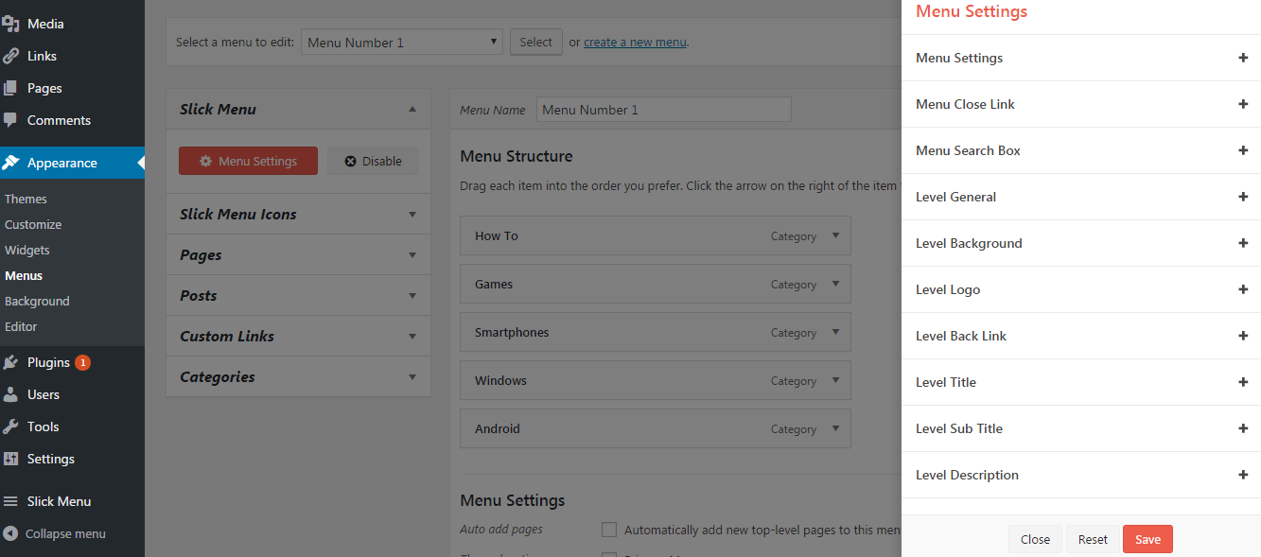Click the Collapse menu arrow icon
Viewport: 1261px width, 557px height.
[10, 533]
